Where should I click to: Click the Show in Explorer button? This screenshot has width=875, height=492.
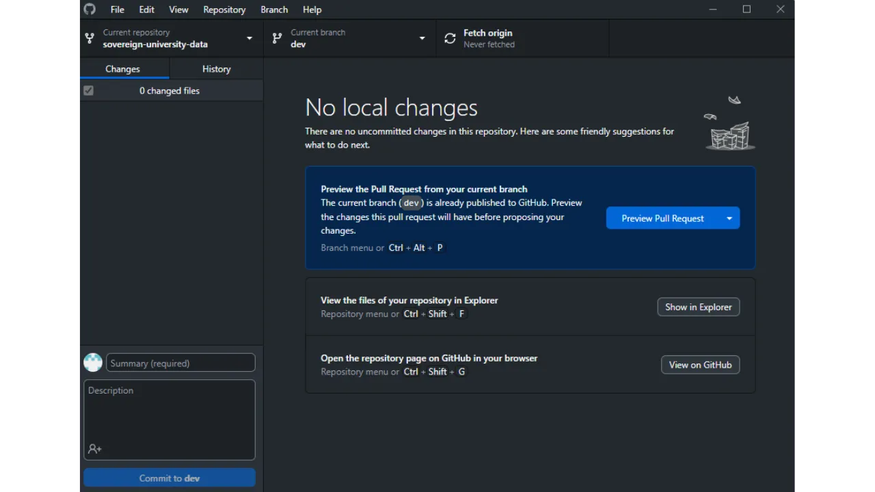(x=698, y=307)
